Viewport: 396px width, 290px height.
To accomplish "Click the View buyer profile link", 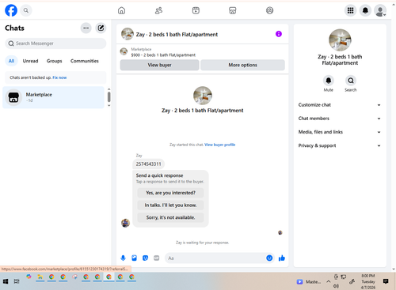I will [x=219, y=145].
